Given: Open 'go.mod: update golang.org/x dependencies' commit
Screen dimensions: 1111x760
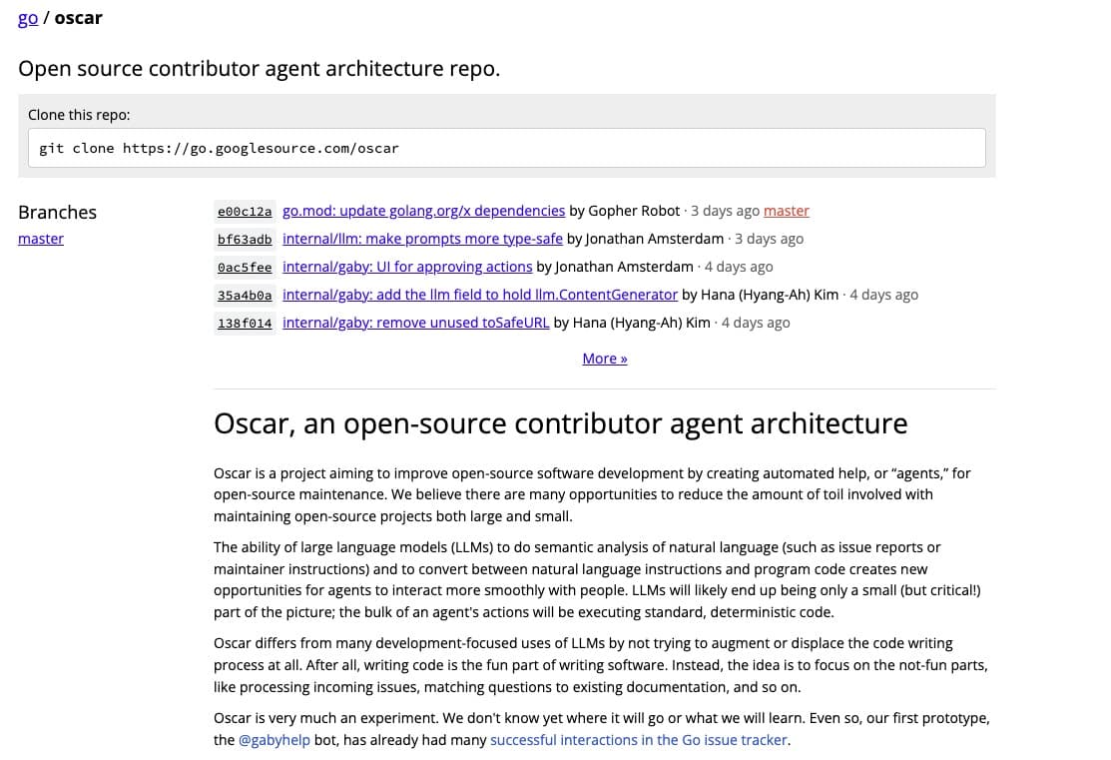Looking at the screenshot, I should [x=423, y=211].
